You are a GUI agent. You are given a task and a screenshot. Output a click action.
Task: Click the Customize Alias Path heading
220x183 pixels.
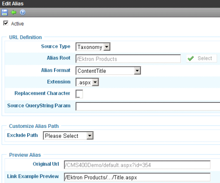pos(34,126)
